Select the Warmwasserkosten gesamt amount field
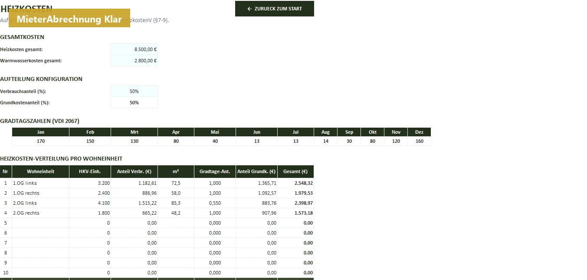587x280 pixels. click(x=134, y=61)
